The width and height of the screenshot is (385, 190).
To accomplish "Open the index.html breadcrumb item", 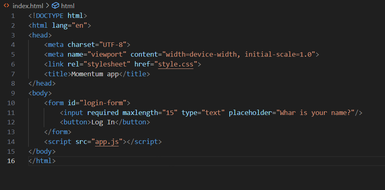I will pos(28,6).
